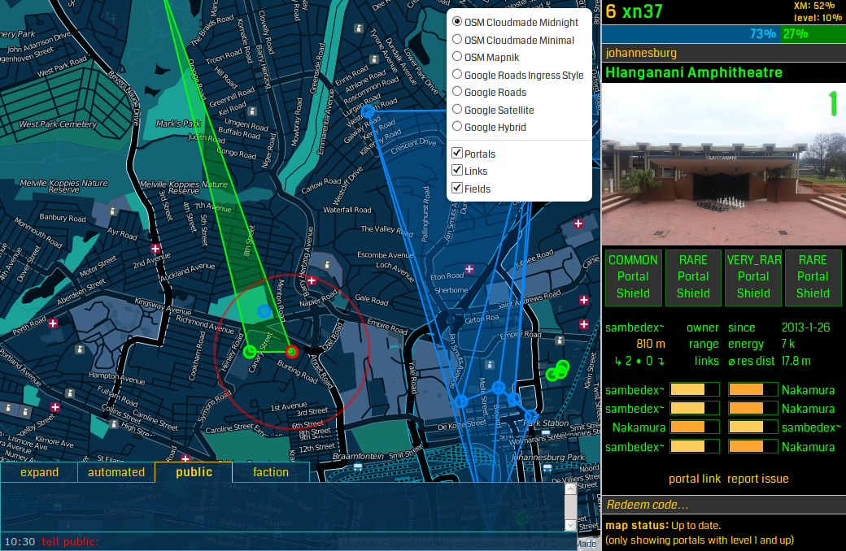Image resolution: width=846 pixels, height=551 pixels.
Task: Switch to the public chat tab
Action: [194, 472]
